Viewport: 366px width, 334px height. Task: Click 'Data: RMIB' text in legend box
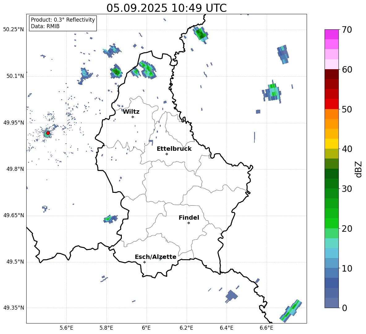click(45, 26)
